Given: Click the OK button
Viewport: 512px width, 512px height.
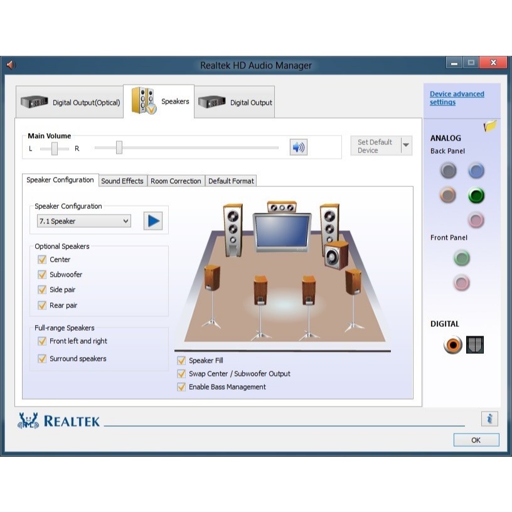Looking at the screenshot, I should click(476, 440).
